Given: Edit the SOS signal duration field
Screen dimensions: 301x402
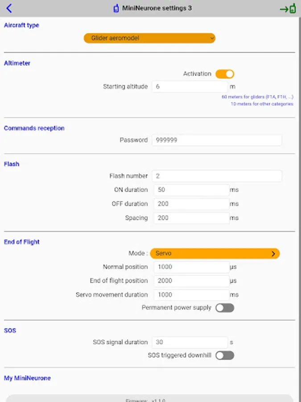Looking at the screenshot, I should 190,343.
